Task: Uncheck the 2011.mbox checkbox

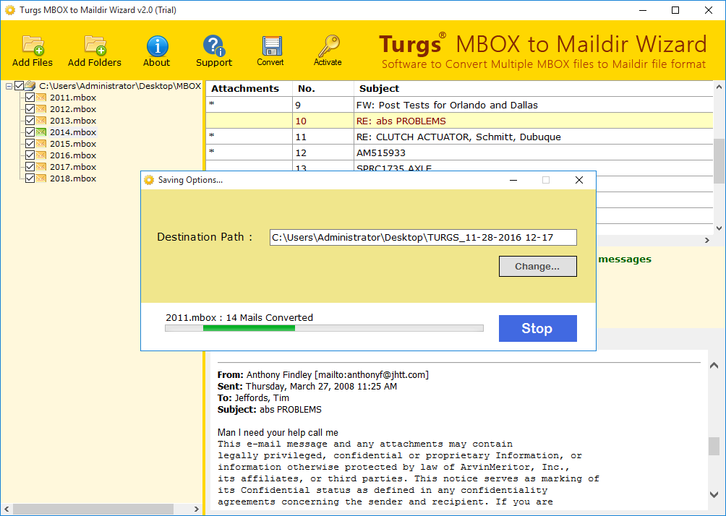Action: coord(30,97)
